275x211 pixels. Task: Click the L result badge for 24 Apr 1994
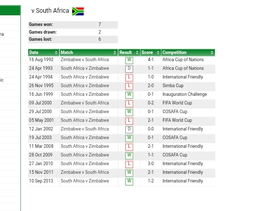point(129,77)
